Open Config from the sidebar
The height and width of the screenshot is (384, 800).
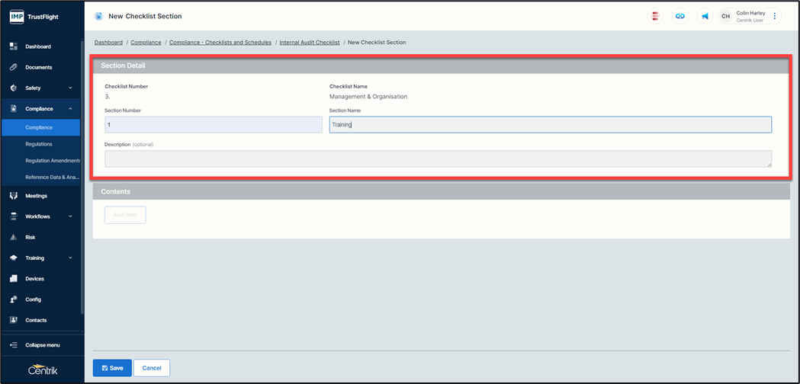pyautogui.click(x=33, y=299)
